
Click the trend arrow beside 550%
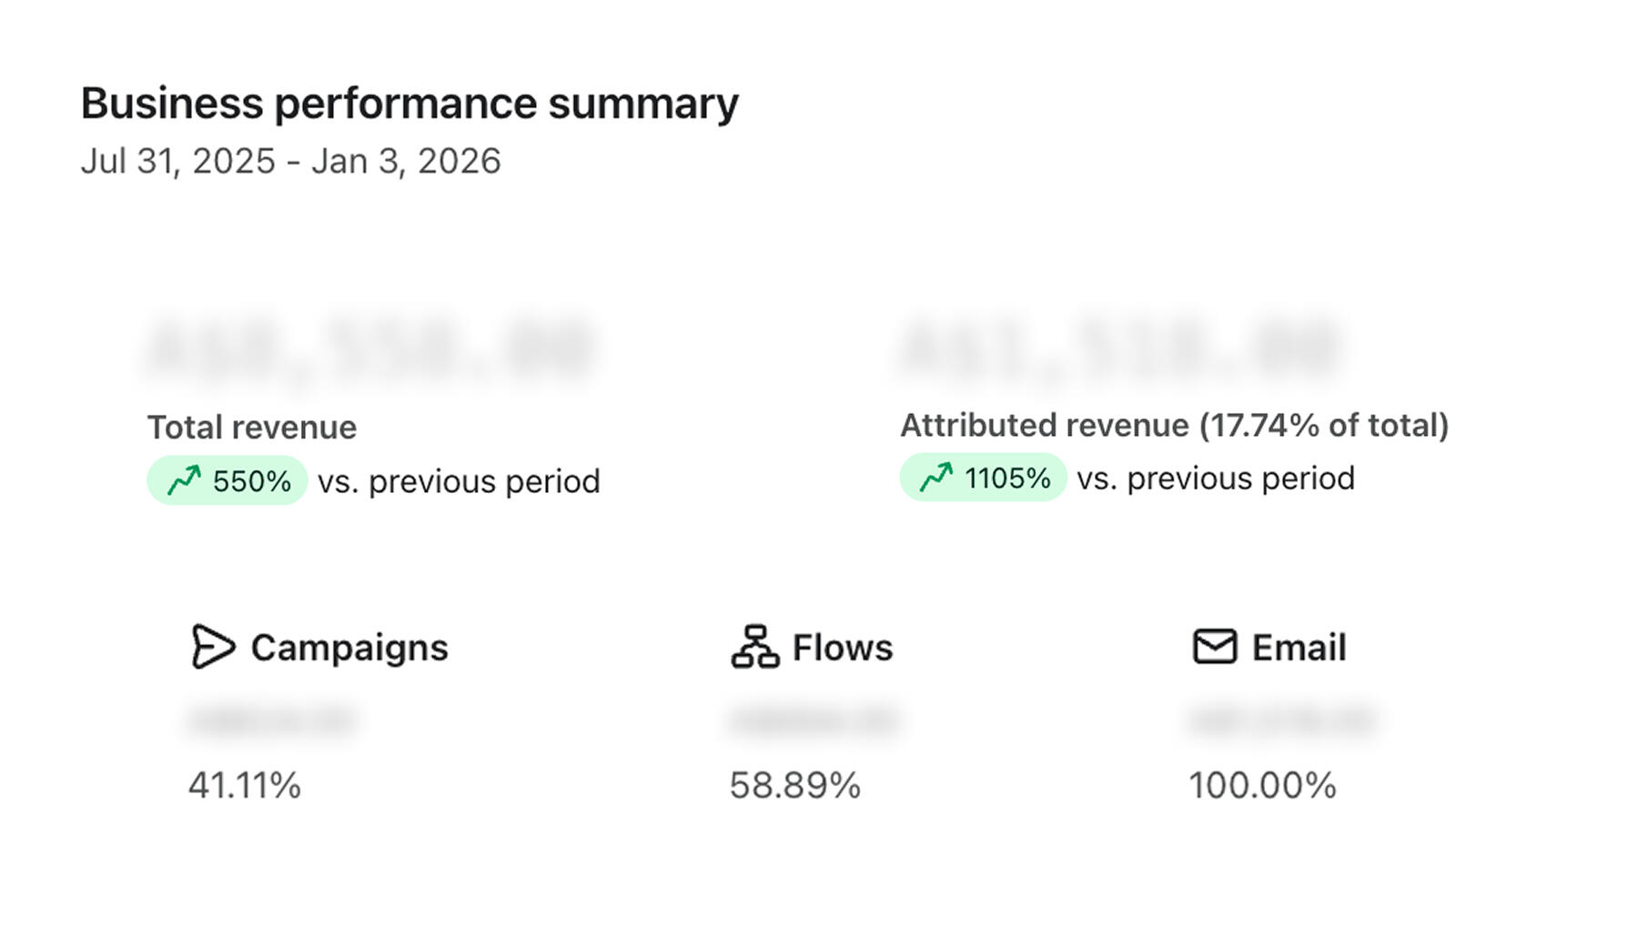pos(184,480)
